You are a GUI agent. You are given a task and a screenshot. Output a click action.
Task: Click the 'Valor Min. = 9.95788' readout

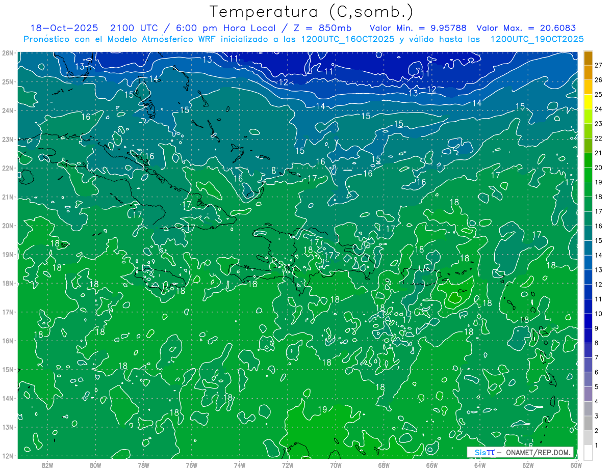point(418,28)
